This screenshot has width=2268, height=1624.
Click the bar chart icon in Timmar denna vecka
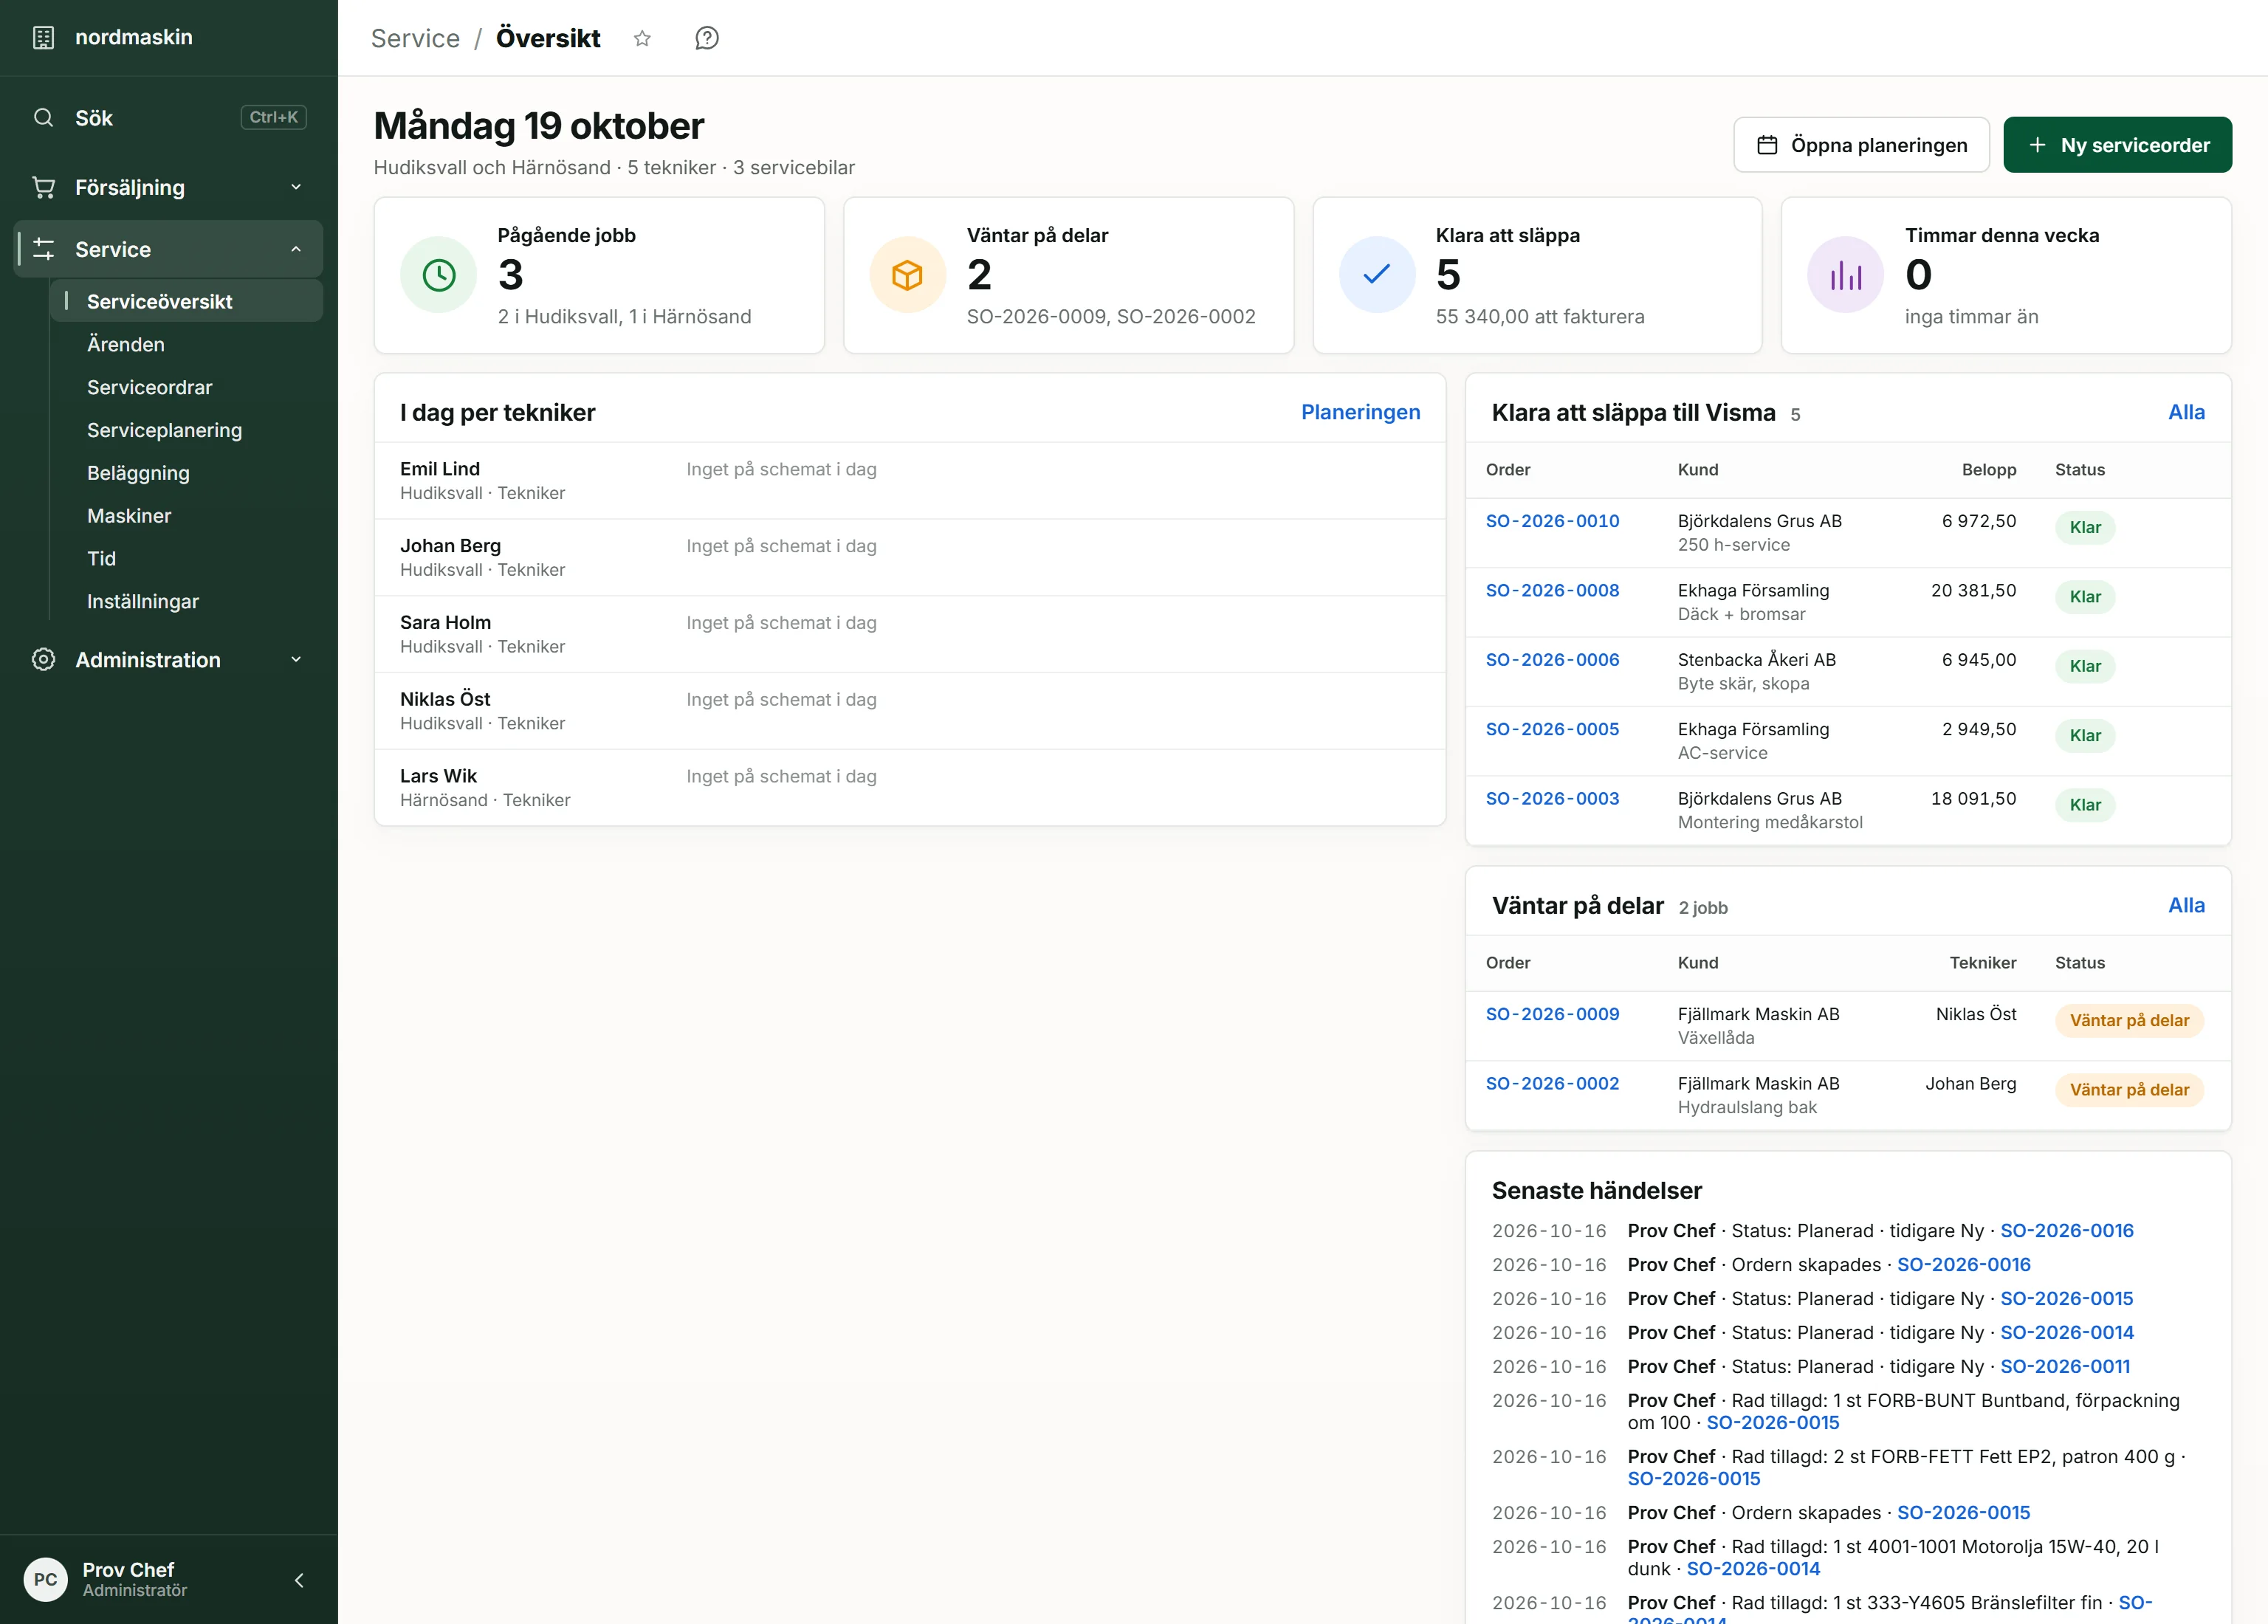coord(1846,275)
